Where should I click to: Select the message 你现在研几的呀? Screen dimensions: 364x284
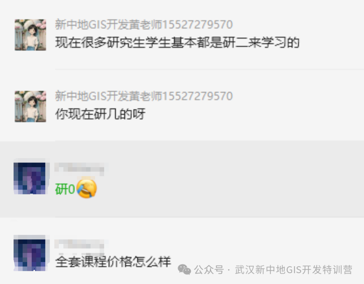pos(100,114)
